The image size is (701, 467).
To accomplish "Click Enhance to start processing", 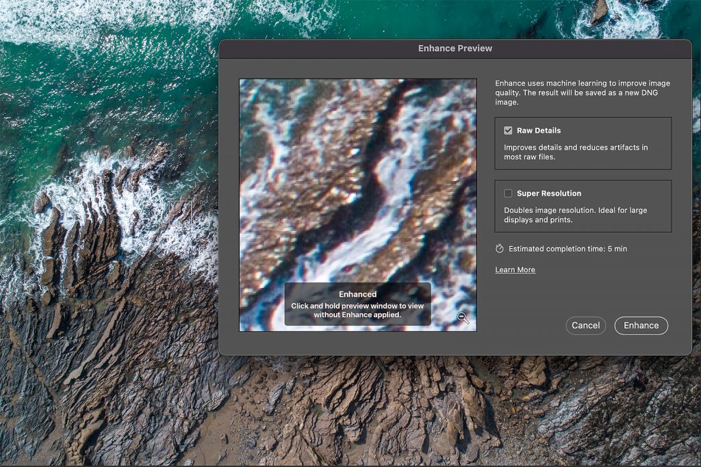I will point(641,325).
